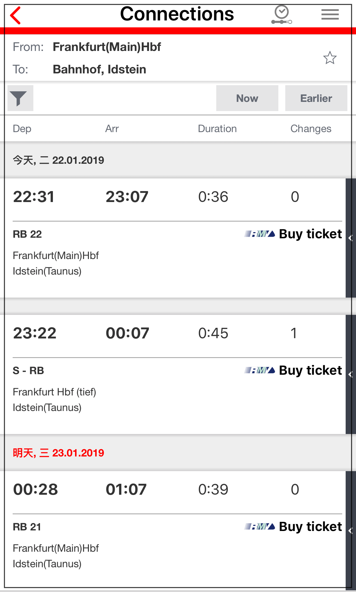356x592 pixels.
Task: Buy ticket for the 22:31 departure
Action: point(310,234)
